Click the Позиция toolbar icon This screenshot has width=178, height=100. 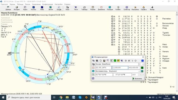click(110, 8)
